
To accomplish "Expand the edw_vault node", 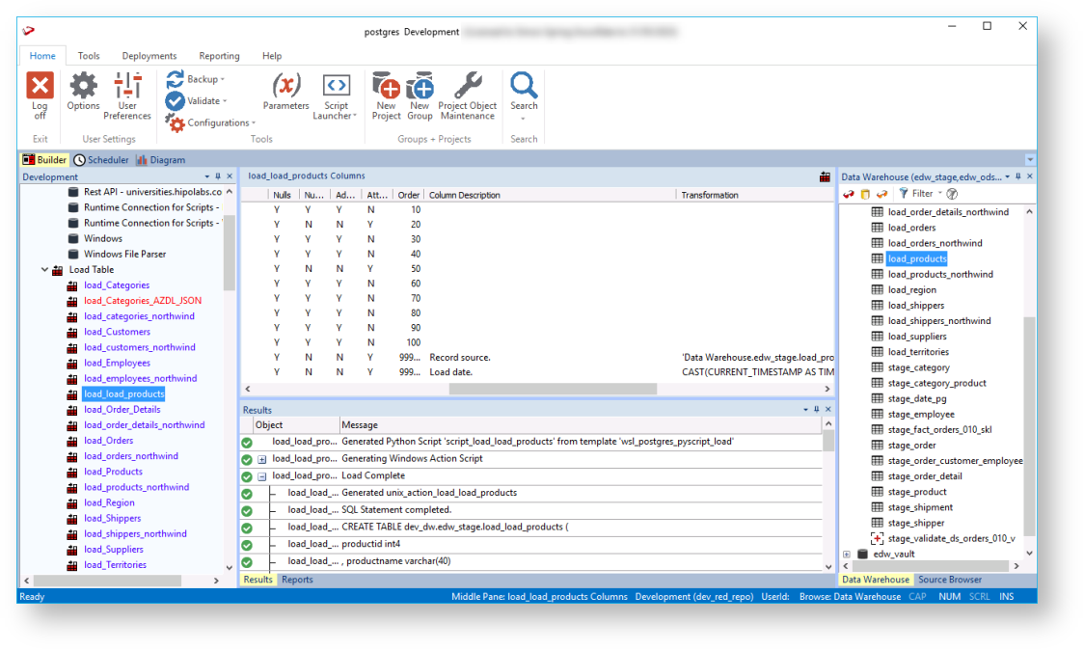I will 847,555.
